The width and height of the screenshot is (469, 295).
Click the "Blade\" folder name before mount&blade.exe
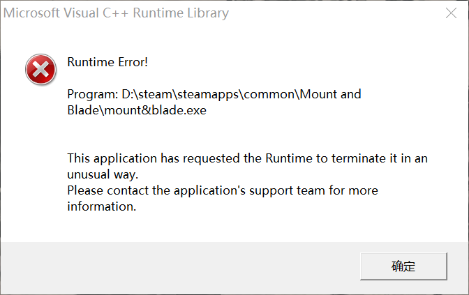point(86,110)
